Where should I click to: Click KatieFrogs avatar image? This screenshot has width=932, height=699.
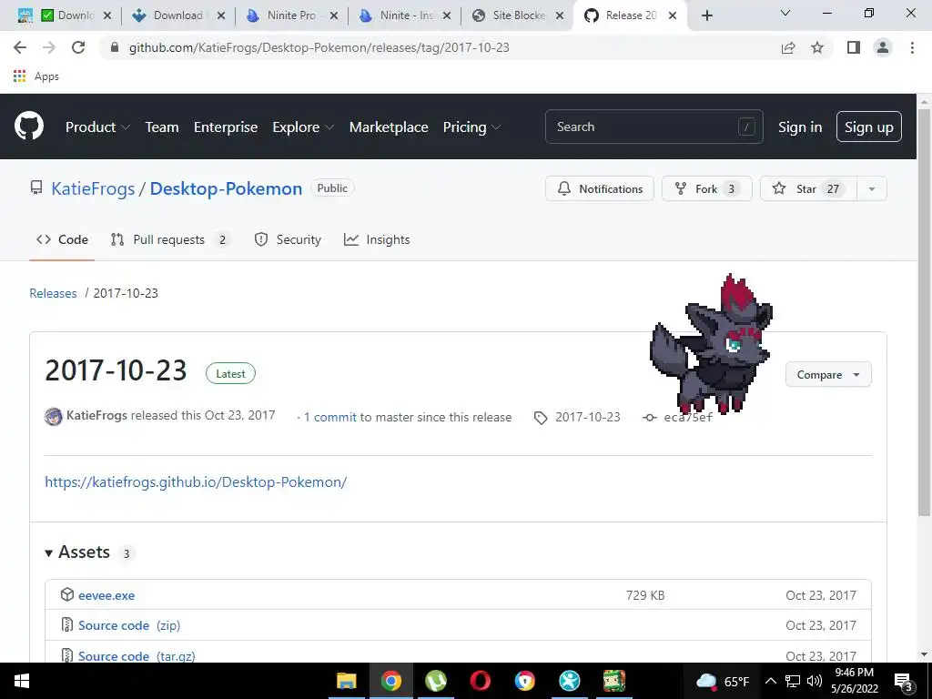[x=54, y=416]
